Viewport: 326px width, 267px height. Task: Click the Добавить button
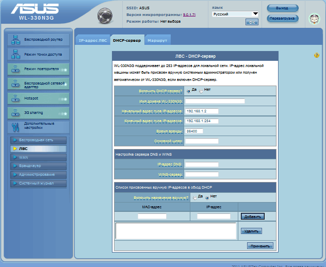pyautogui.click(x=252, y=216)
